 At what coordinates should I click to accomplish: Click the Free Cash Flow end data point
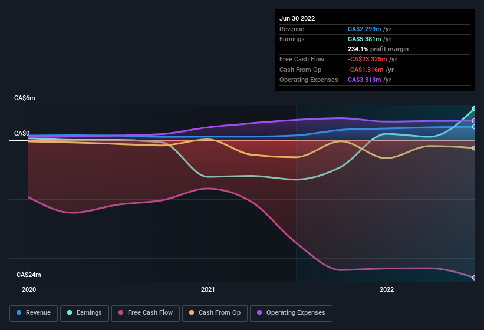pyautogui.click(x=474, y=278)
